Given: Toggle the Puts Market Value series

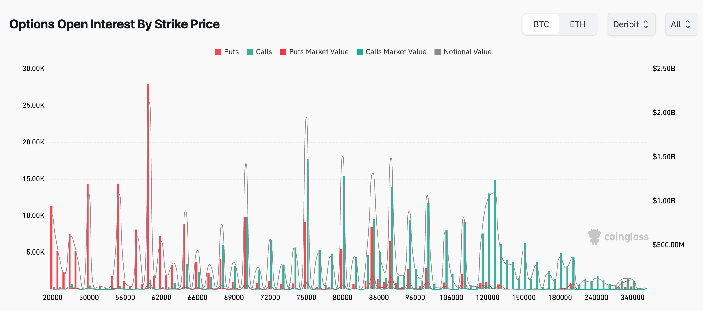Looking at the screenshot, I should pos(314,52).
